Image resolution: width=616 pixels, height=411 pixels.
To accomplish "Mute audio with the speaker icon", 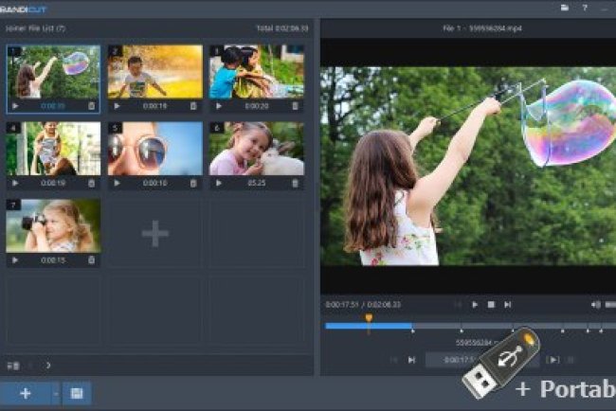I will [595, 305].
